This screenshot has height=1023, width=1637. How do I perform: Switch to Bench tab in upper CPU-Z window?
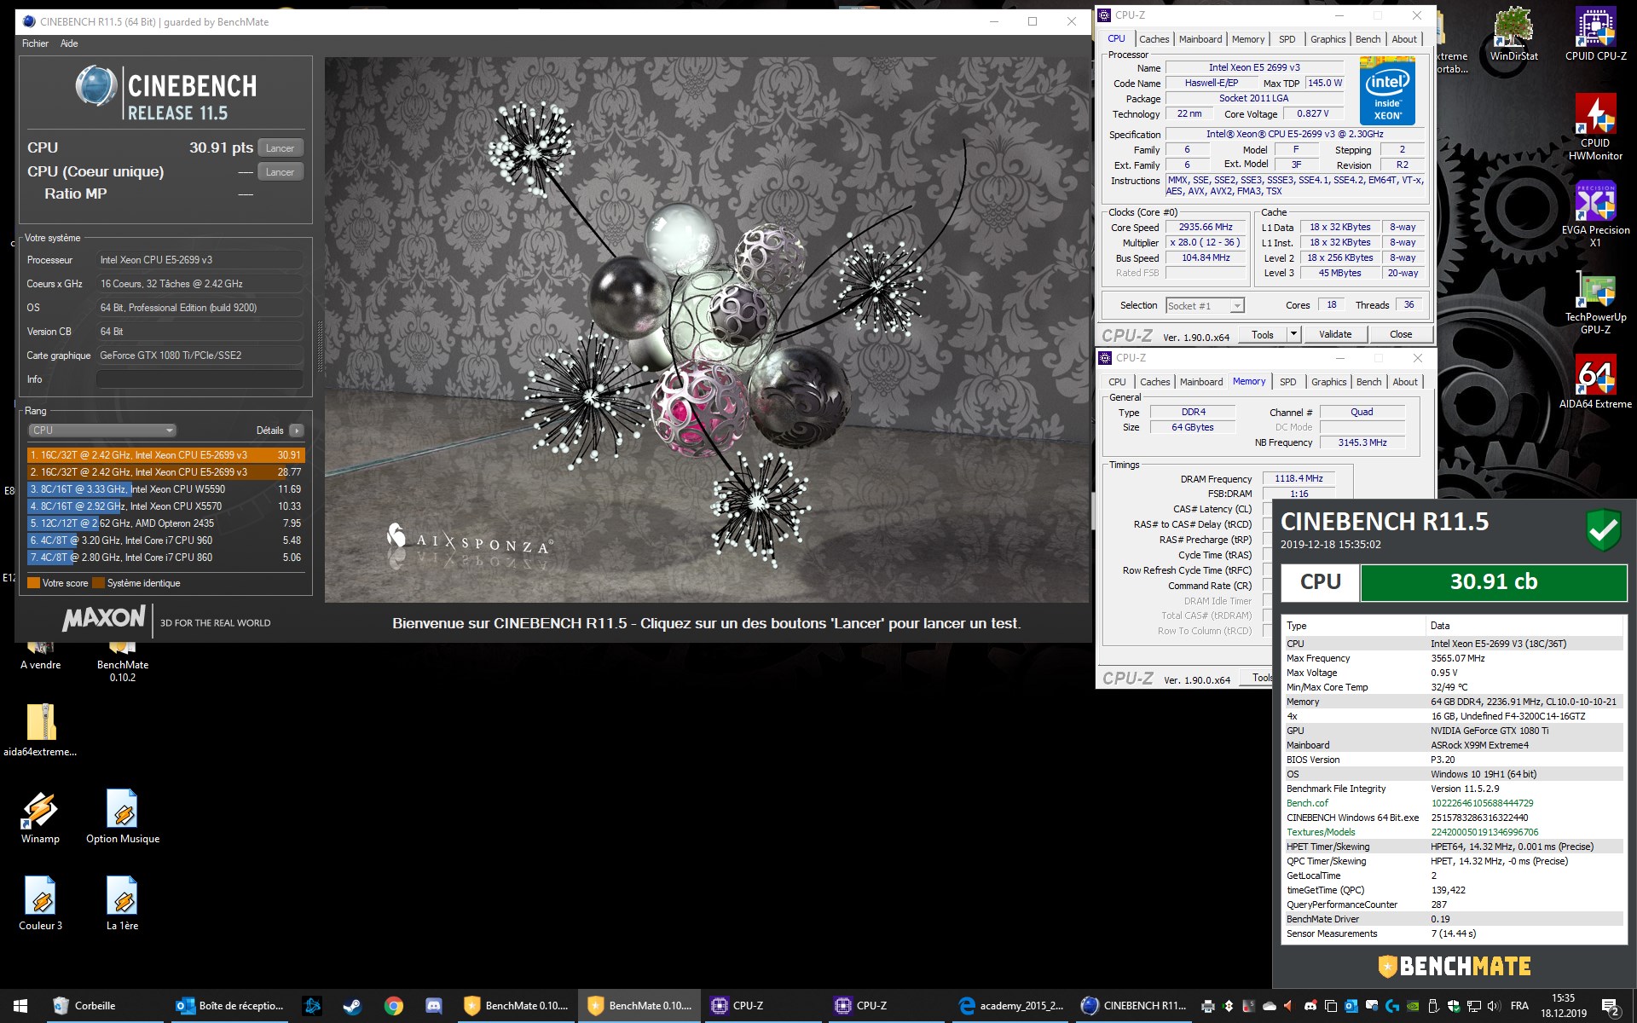click(x=1368, y=39)
